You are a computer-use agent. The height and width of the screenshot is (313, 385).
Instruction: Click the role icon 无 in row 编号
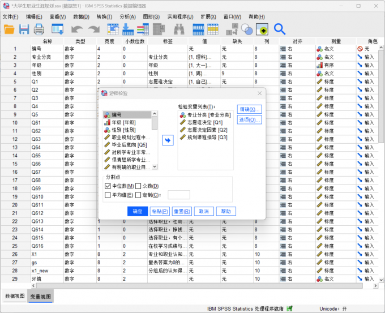pyautogui.click(x=360, y=49)
